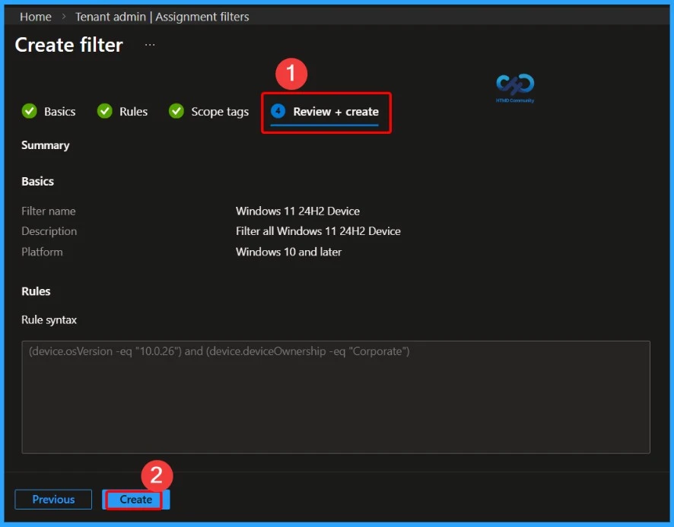Click the Create button
Screen dimensions: 674x527
[x=135, y=500]
